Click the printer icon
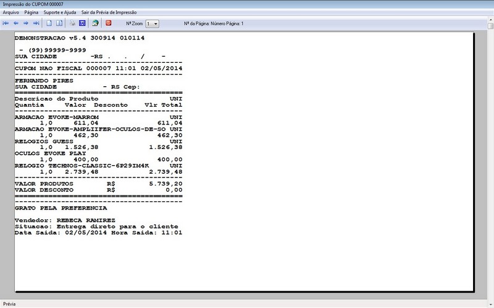Image resolution: width=494 pixels, height=308 pixels. pyautogui.click(x=72, y=23)
